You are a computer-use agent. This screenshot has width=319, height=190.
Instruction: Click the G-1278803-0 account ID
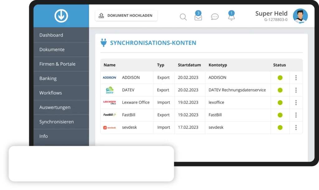pos(276,20)
